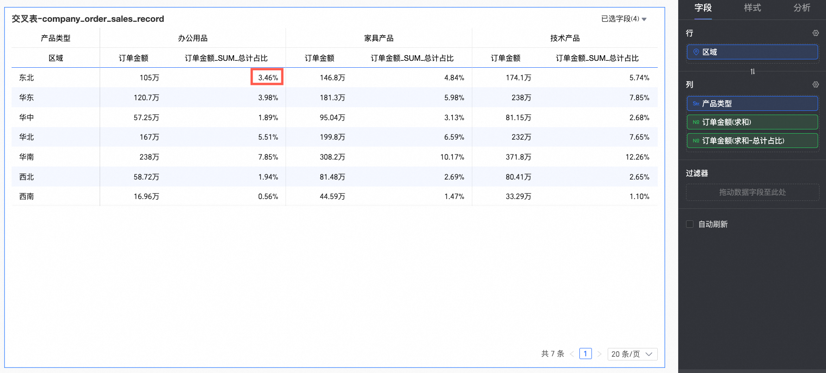Select the 订单金额(求和-总计占比) column field
The height and width of the screenshot is (373, 826).
pyautogui.click(x=752, y=141)
